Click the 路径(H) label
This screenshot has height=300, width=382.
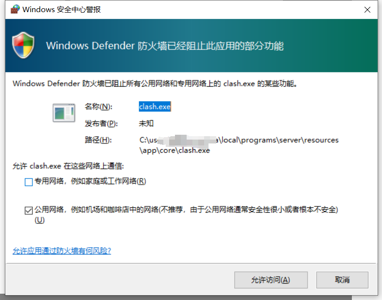point(98,140)
